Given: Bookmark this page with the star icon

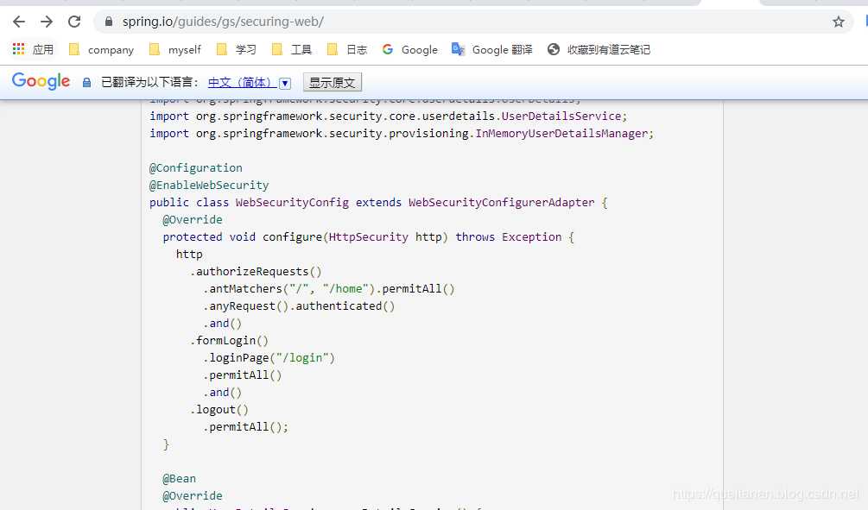Looking at the screenshot, I should pos(838,22).
